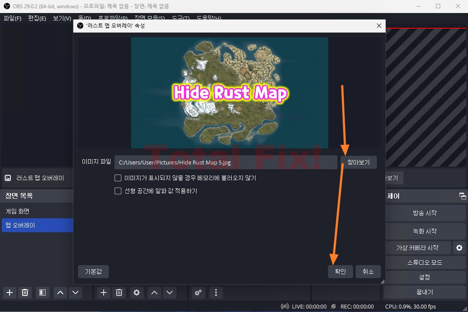Delete the selected source with the trash icon in sources toolbar
468x312 pixels.
119,292
